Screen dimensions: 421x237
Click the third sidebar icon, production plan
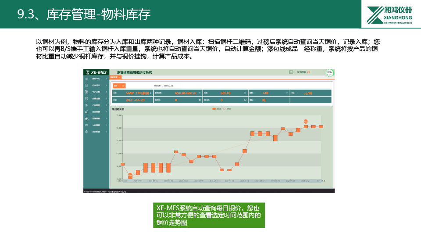[x=87, y=92]
